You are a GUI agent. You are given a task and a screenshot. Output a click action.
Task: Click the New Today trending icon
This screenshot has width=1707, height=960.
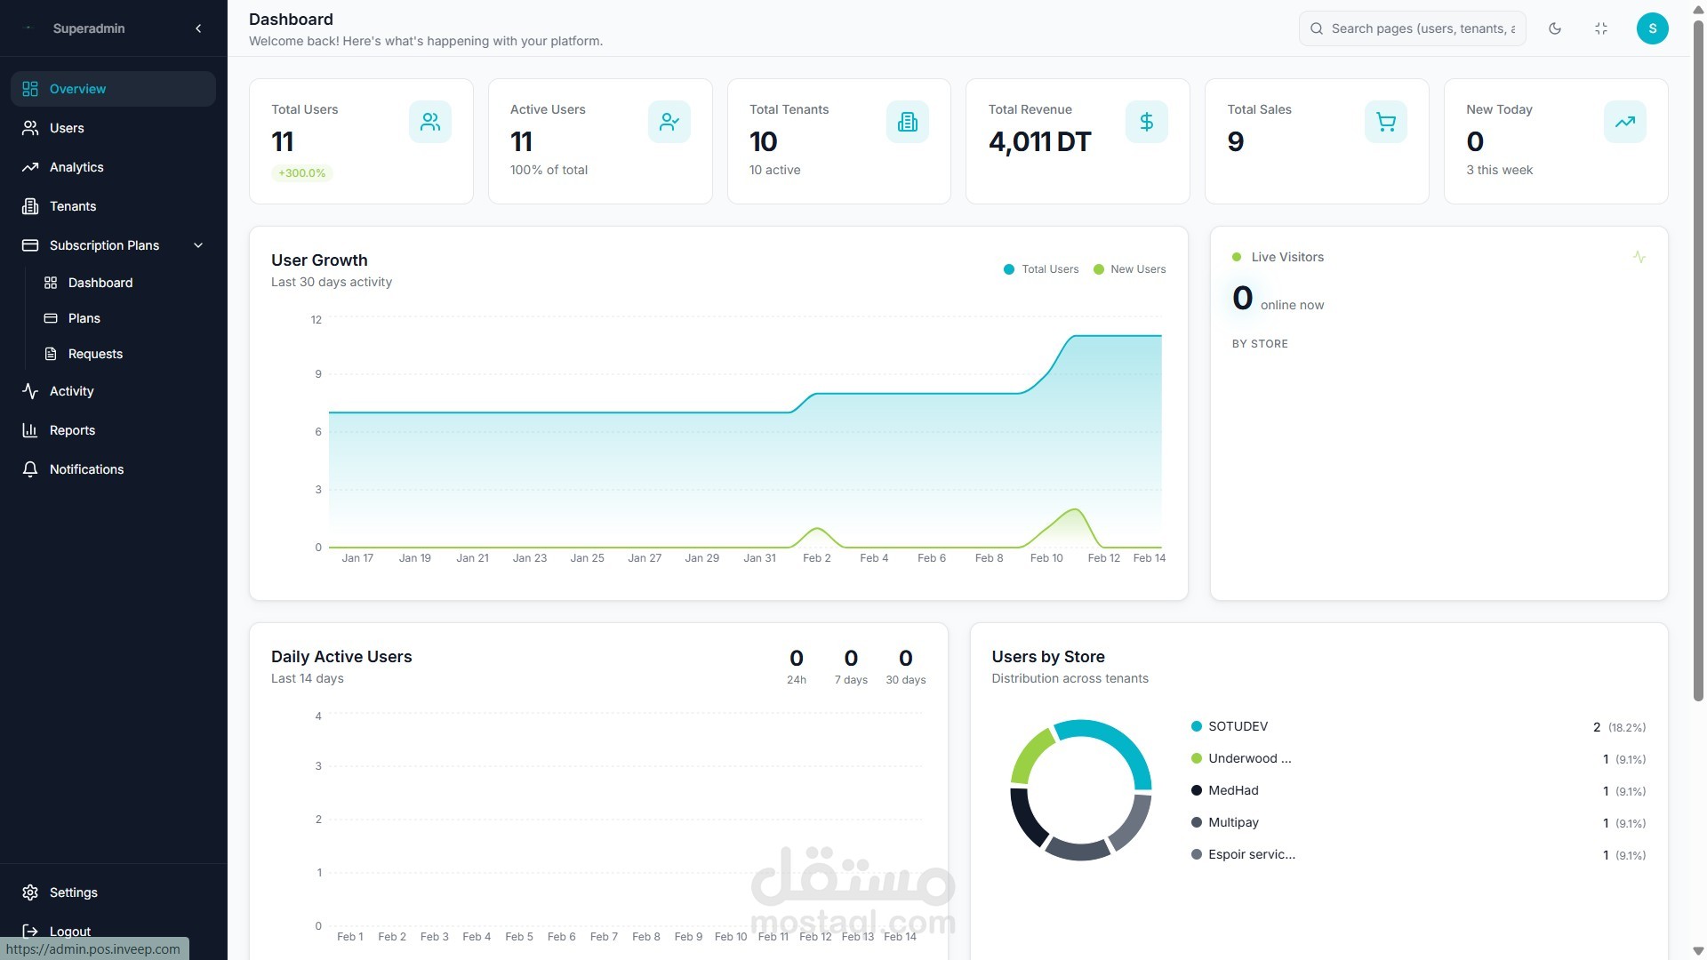pos(1624,122)
